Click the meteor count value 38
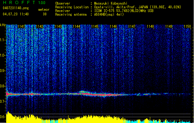Image resolution: width=194 pixels, height=123 pixels. point(45,14)
